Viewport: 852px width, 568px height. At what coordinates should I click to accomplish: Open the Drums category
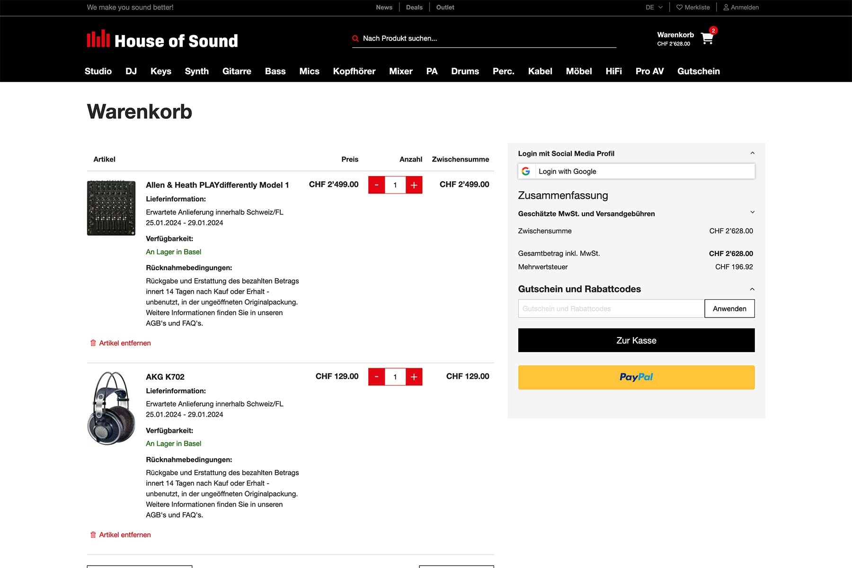(465, 71)
